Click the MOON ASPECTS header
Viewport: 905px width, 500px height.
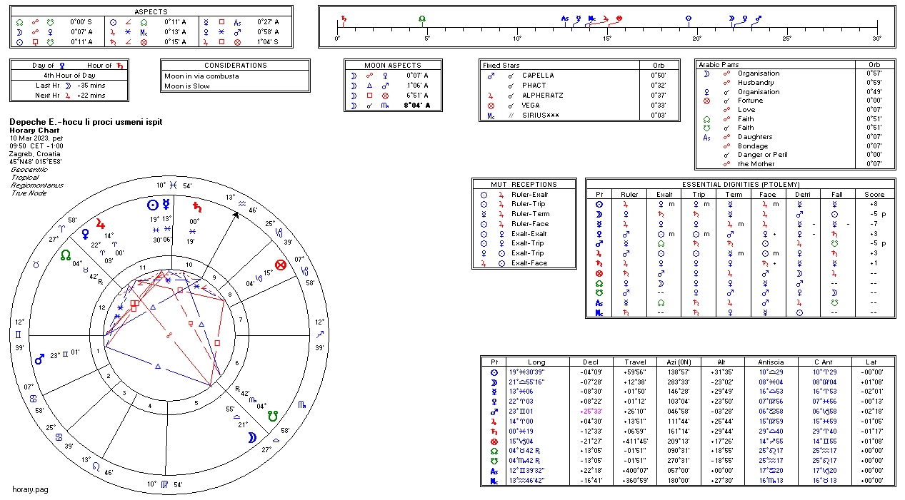pyautogui.click(x=393, y=65)
